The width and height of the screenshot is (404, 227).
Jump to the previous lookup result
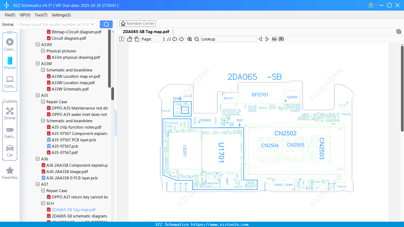260,39
